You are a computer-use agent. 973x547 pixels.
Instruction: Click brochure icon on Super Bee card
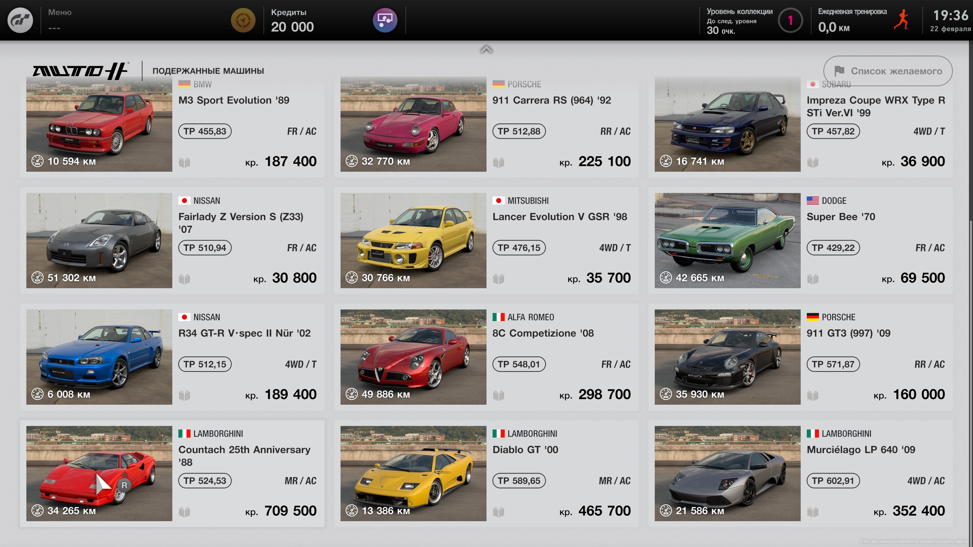coord(813,279)
